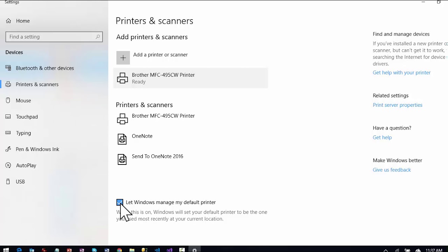
Task: Click the 11:37 AM taskbar clock
Action: click(x=434, y=250)
